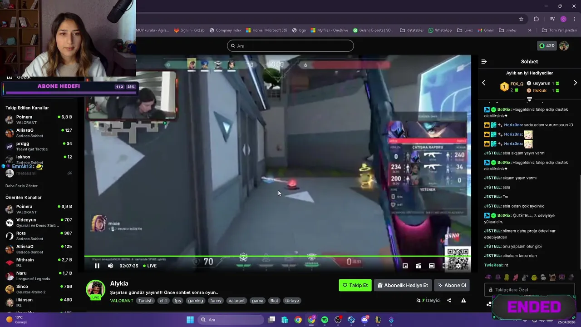
Task: Open browser extensions puzzle icon
Action: (536, 19)
